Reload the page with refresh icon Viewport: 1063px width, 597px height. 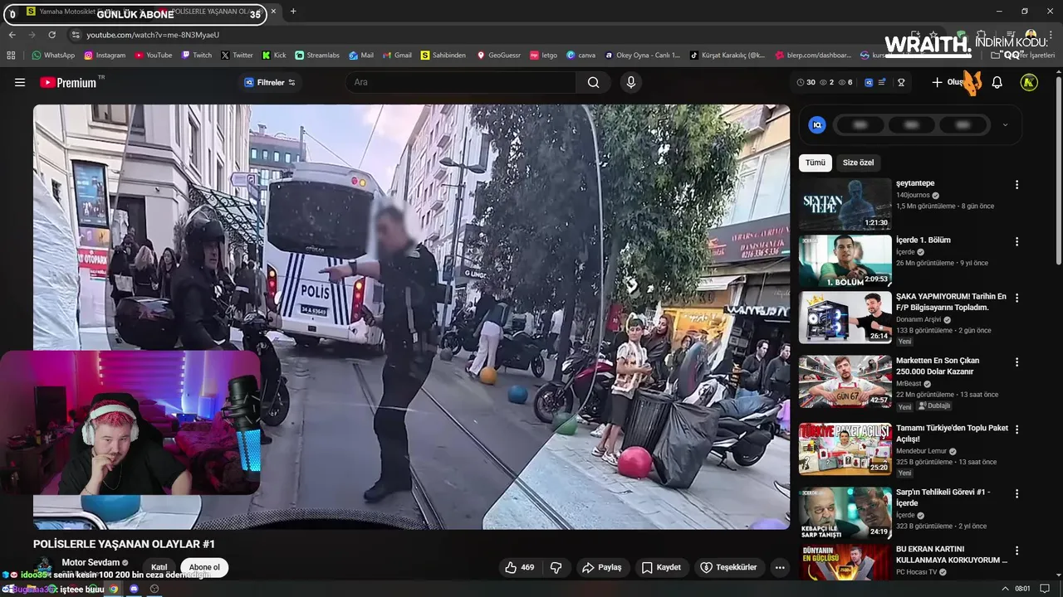pos(51,35)
